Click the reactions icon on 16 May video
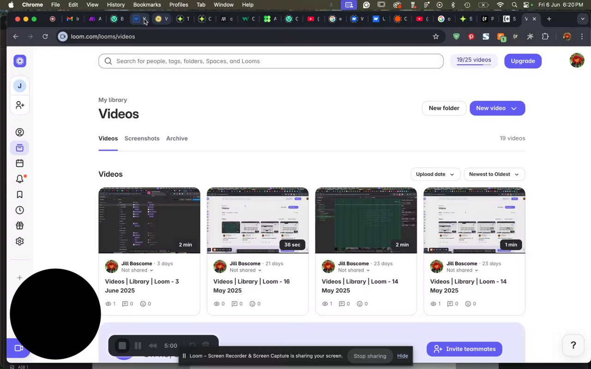The image size is (591, 369). coord(252,304)
